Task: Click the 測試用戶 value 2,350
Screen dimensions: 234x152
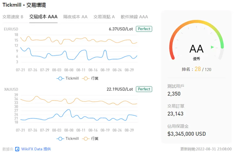Action: click(174, 94)
